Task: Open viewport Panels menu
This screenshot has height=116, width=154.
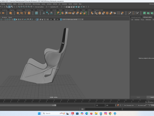Action: pos(10,17)
